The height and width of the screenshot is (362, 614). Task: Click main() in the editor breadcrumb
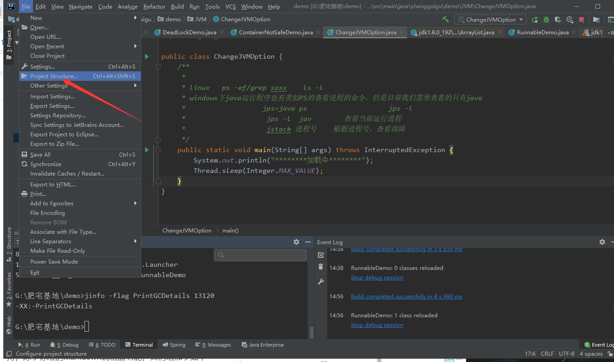click(231, 231)
